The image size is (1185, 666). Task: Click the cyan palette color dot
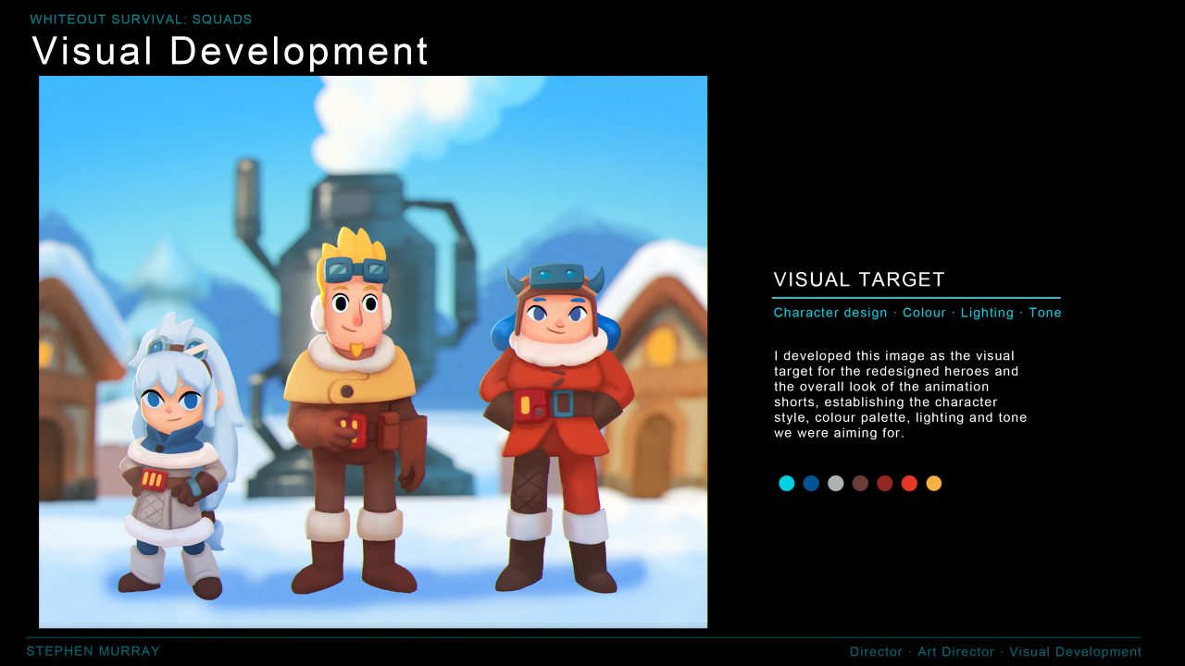coord(787,483)
